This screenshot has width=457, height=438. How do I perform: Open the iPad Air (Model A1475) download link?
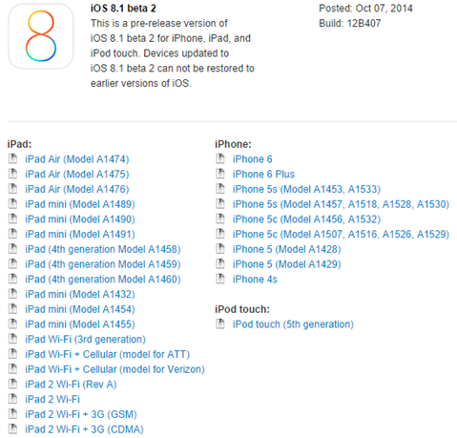point(77,175)
